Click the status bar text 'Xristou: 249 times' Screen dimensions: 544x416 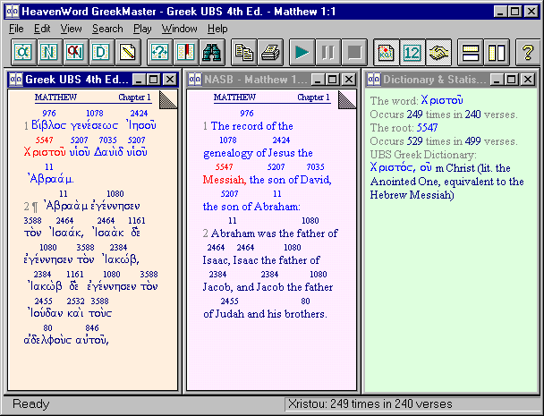point(370,403)
